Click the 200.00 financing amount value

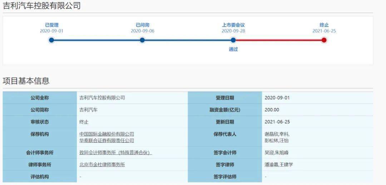272,110
